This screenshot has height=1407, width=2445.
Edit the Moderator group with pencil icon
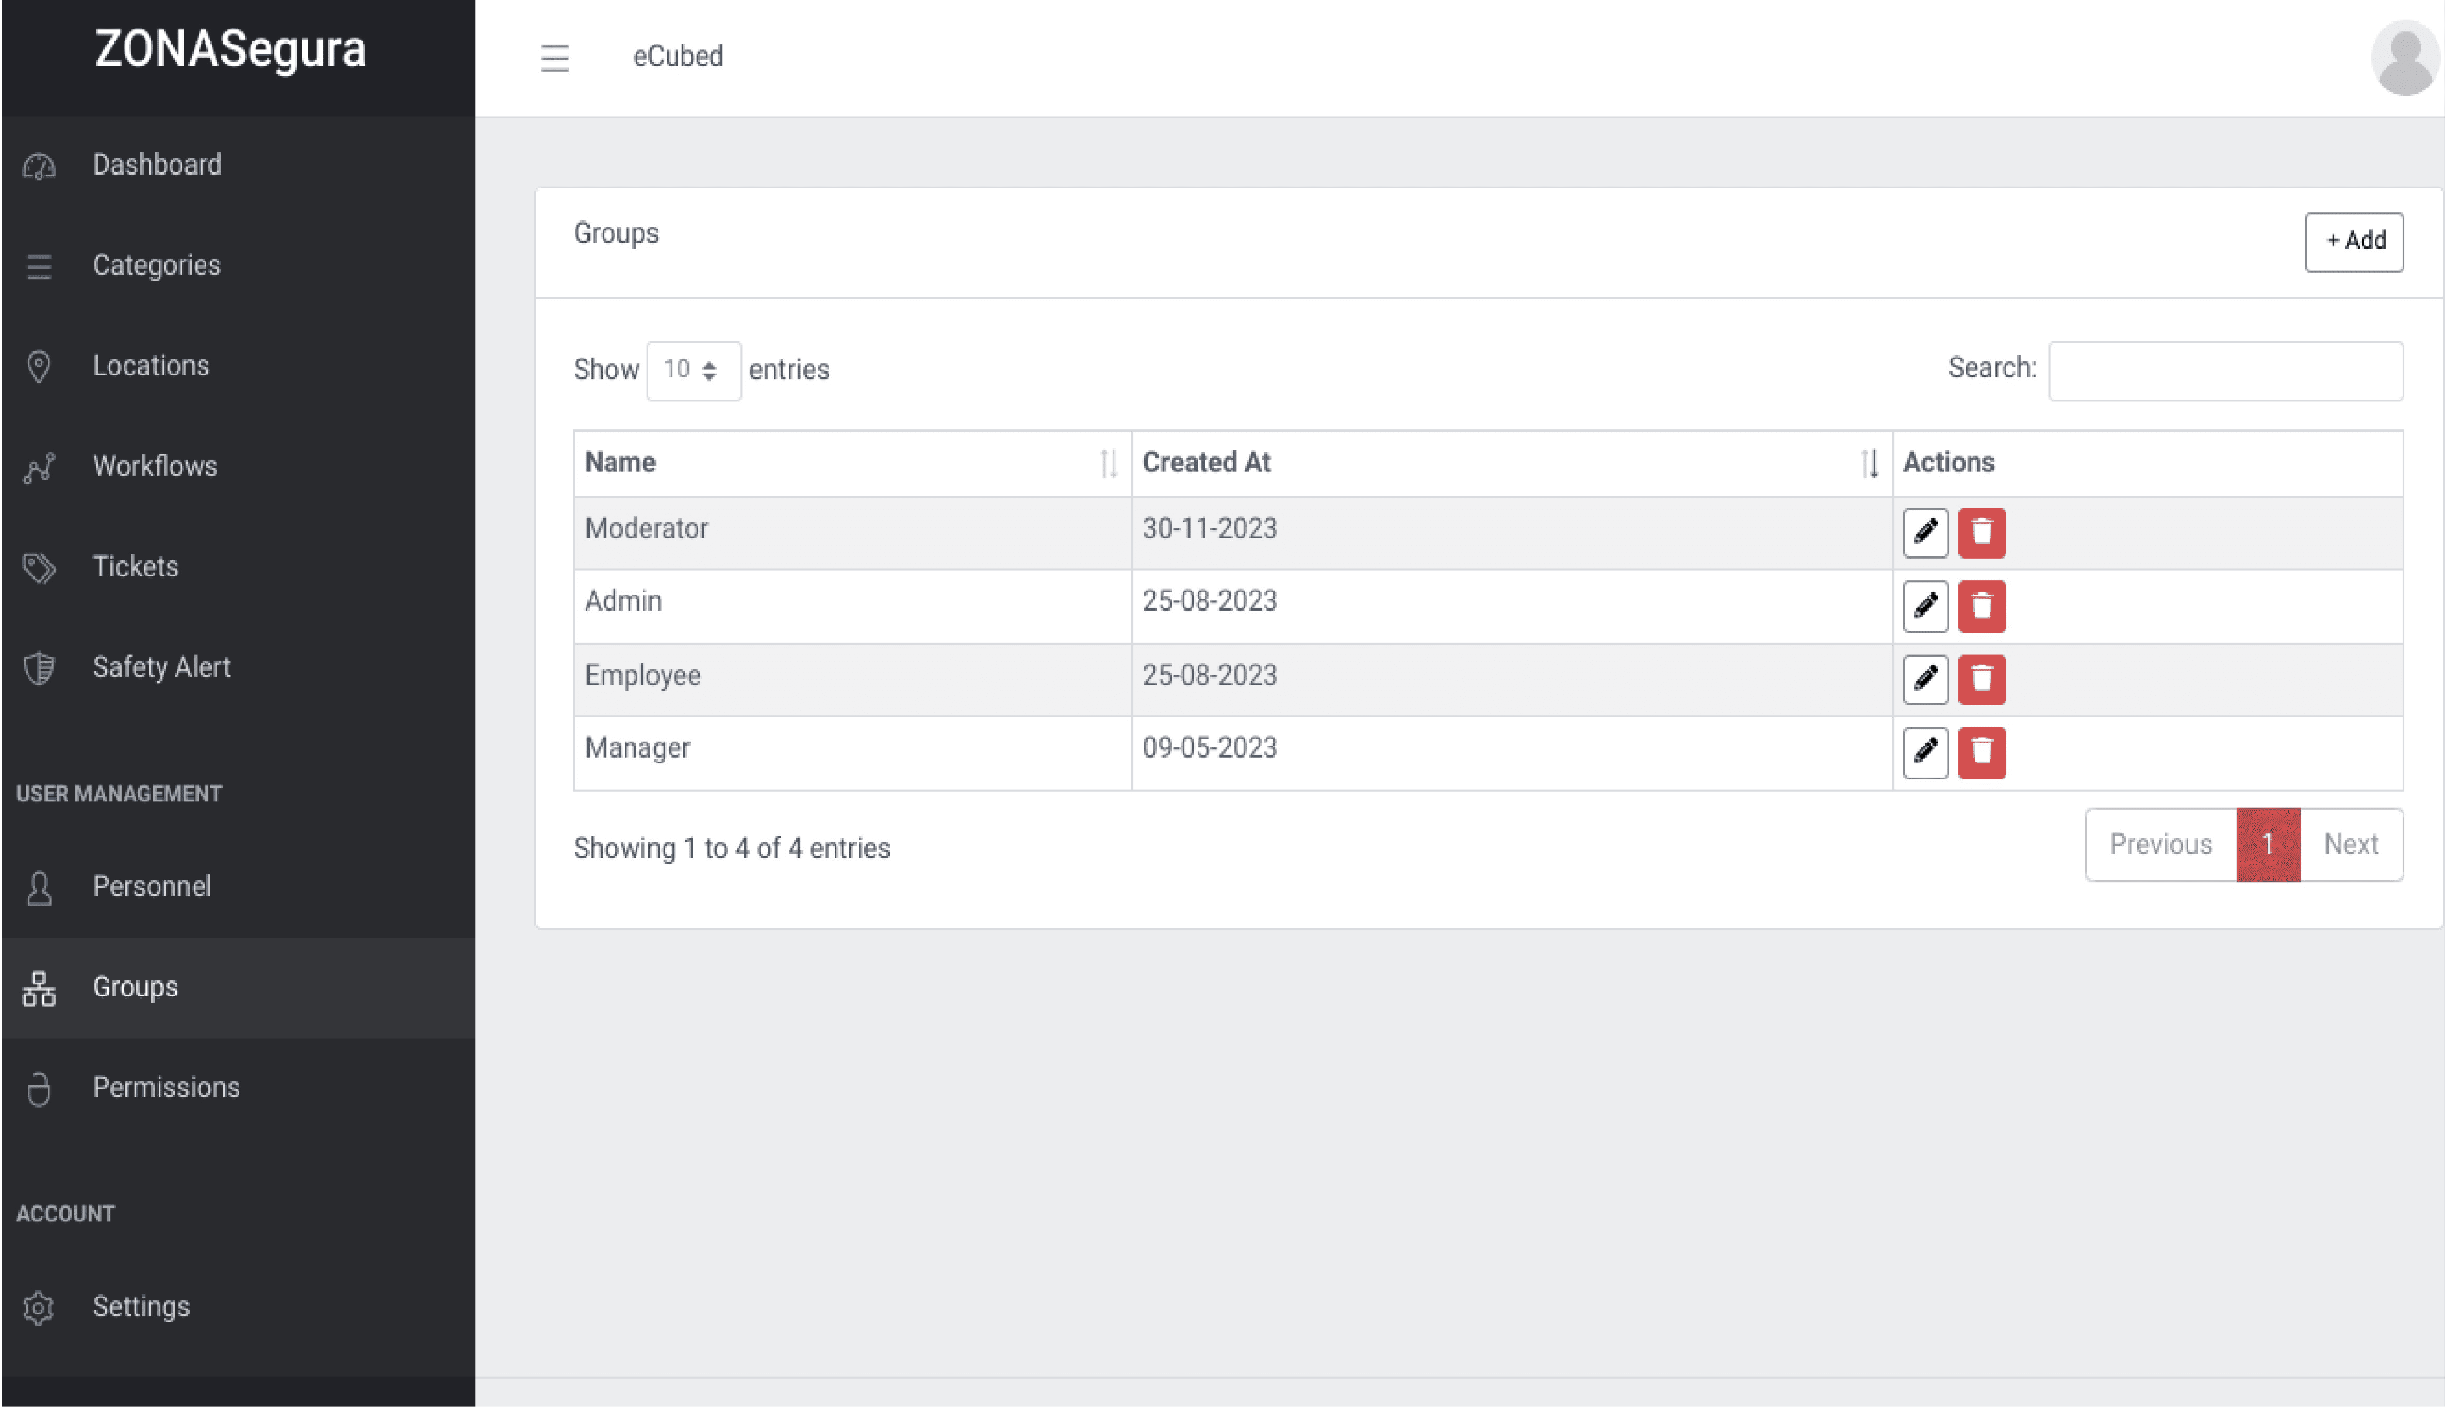(1925, 532)
